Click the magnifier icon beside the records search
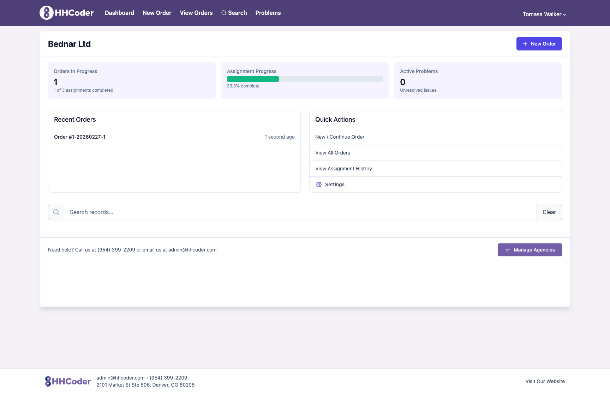 pos(56,212)
